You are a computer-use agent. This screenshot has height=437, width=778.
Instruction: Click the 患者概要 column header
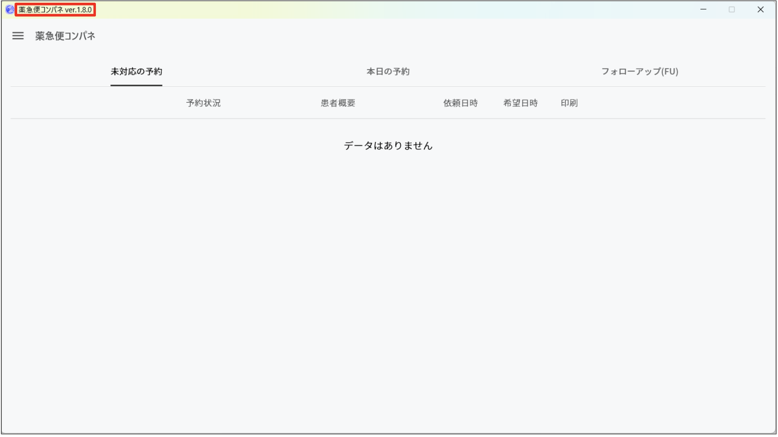pyautogui.click(x=337, y=103)
